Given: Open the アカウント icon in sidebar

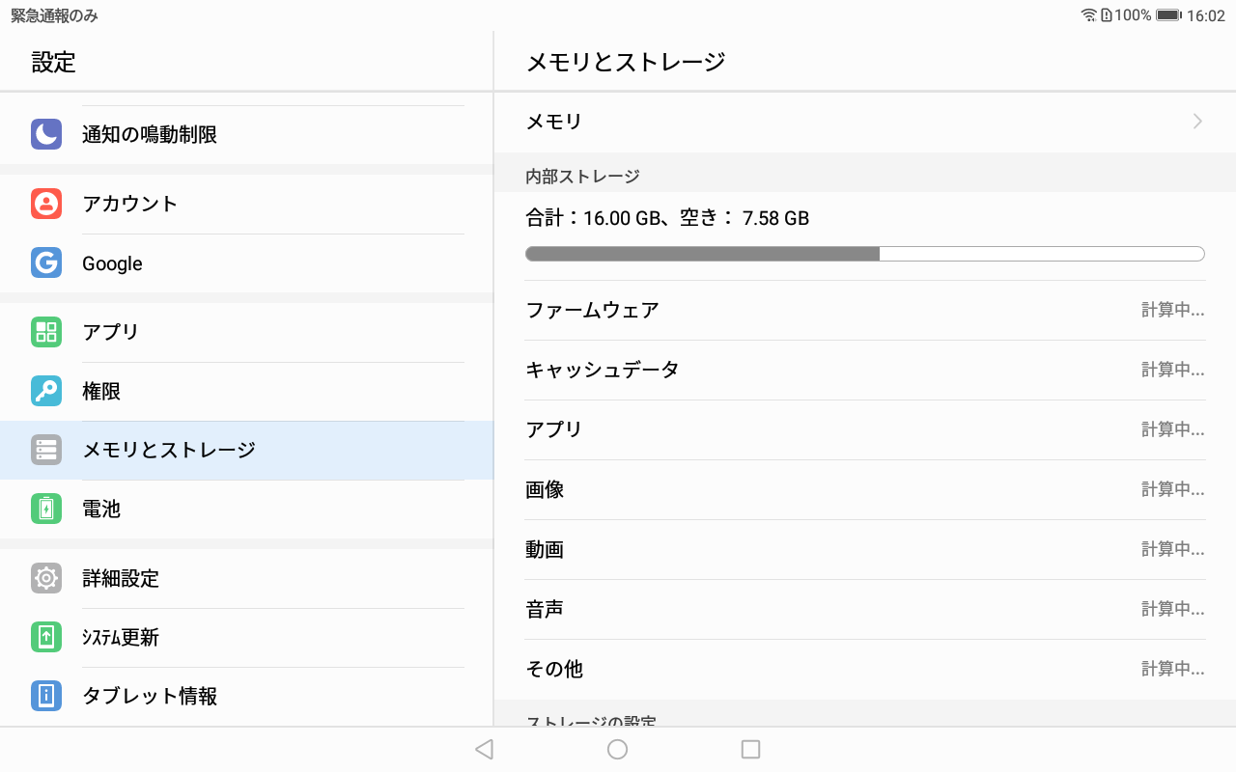Looking at the screenshot, I should coord(45,204).
